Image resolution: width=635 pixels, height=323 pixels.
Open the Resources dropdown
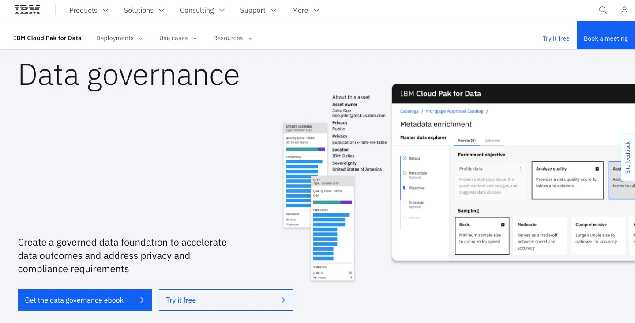[x=233, y=38]
